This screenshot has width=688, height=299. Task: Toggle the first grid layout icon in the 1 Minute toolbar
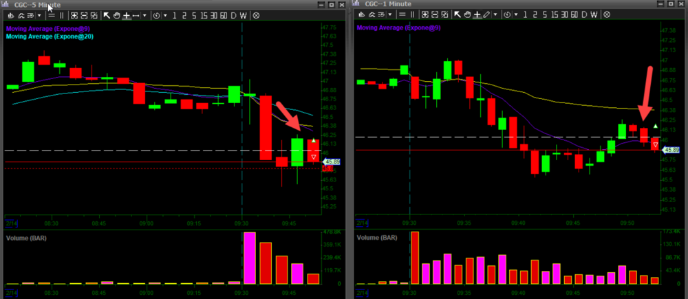(424, 14)
